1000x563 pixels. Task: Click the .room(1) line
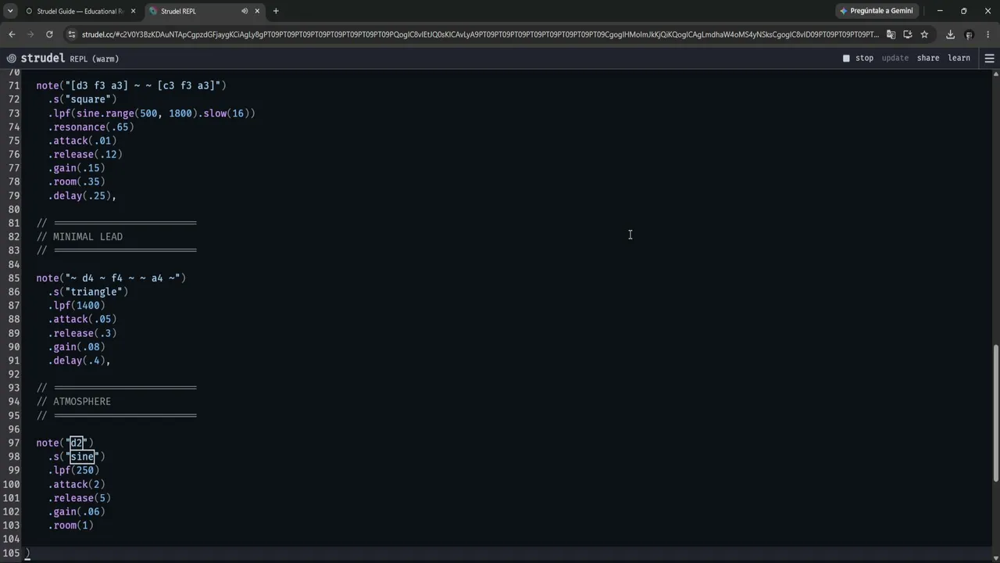click(70, 525)
